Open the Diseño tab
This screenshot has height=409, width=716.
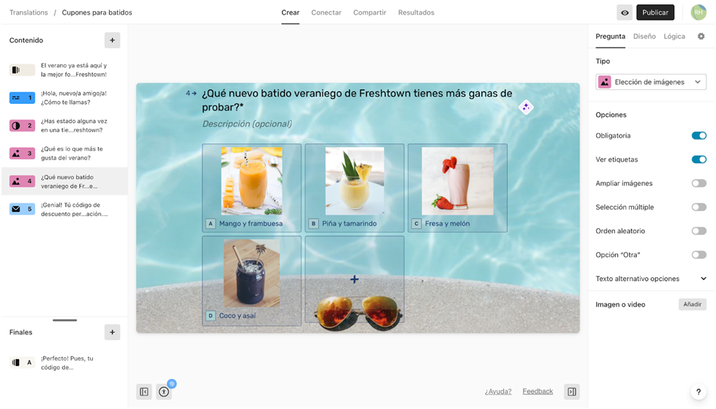(644, 37)
